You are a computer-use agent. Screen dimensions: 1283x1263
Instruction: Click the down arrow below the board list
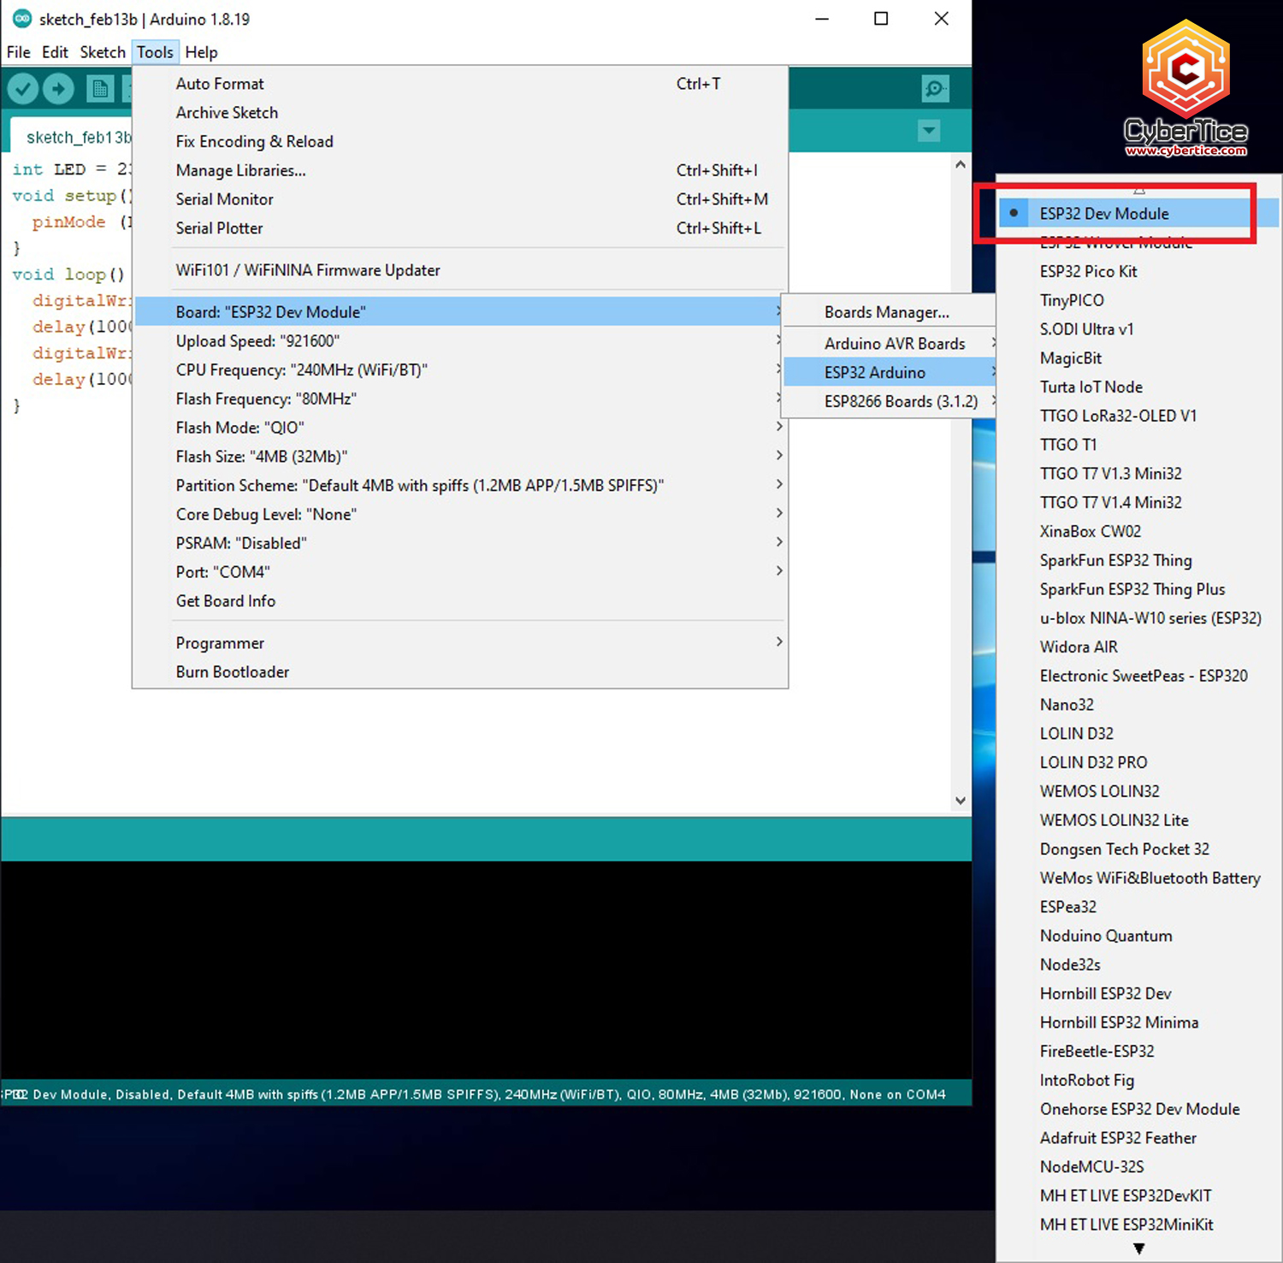(x=1138, y=1248)
